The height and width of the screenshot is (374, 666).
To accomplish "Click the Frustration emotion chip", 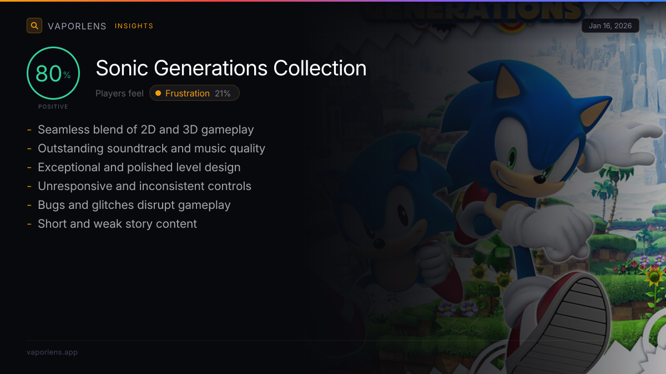I will [x=194, y=93].
